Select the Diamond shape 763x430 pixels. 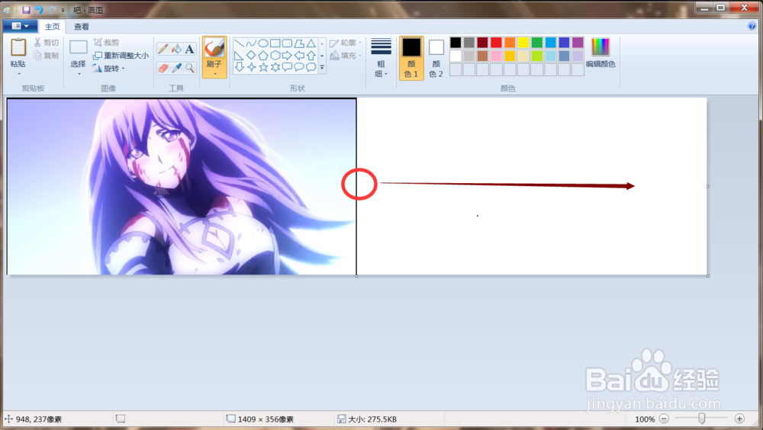(x=251, y=56)
